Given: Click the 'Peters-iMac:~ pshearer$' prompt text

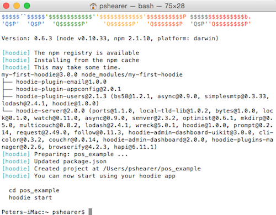Looking at the screenshot, I should 43,212.
